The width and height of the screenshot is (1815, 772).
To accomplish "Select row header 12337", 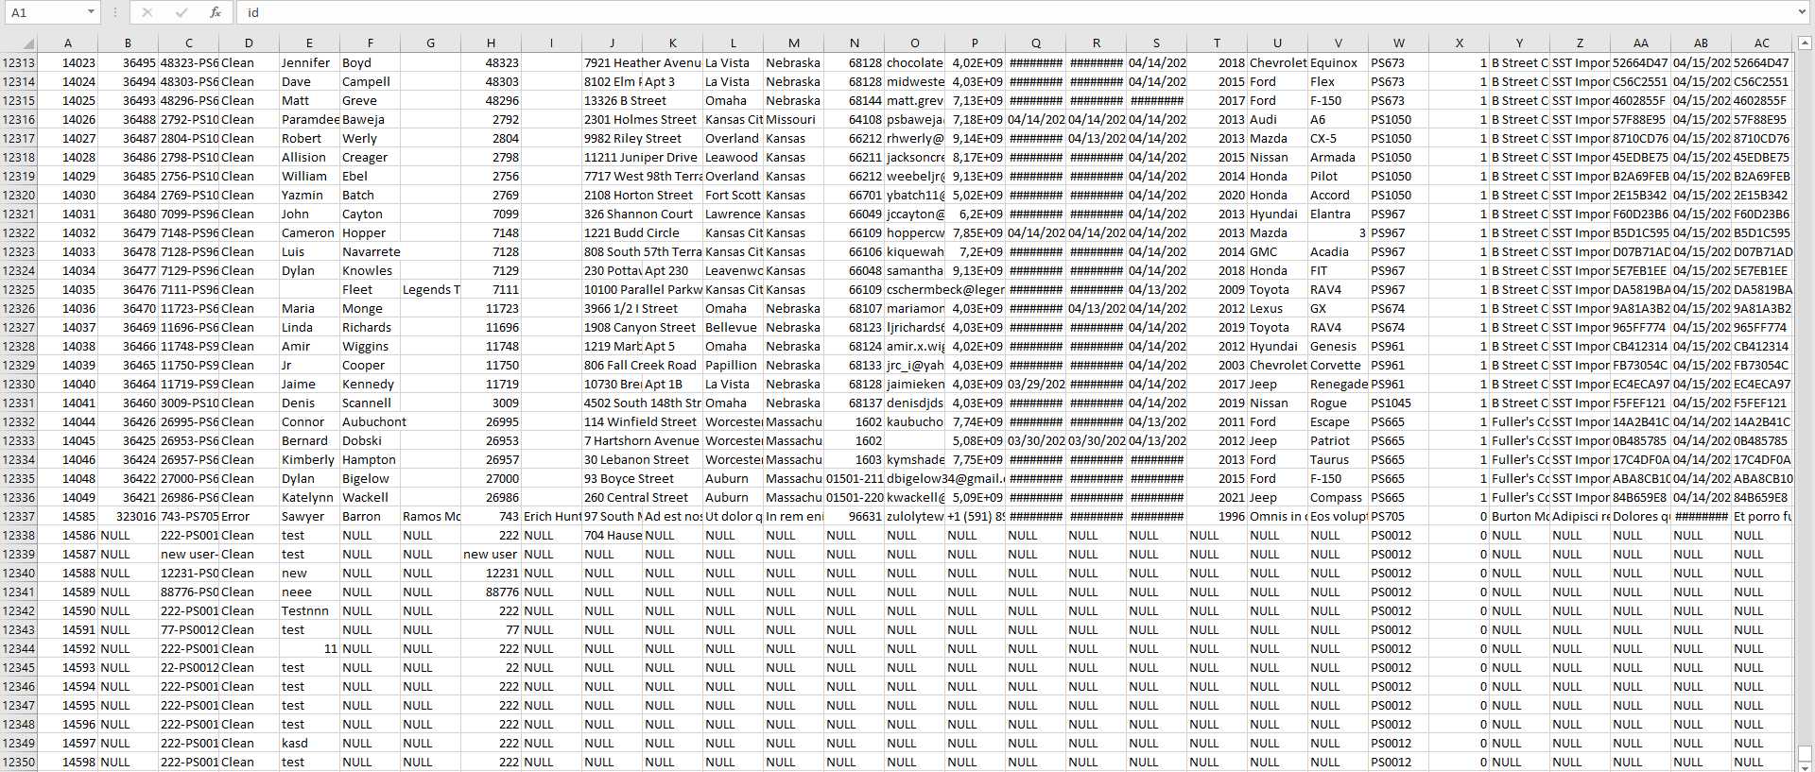I will coord(19,516).
